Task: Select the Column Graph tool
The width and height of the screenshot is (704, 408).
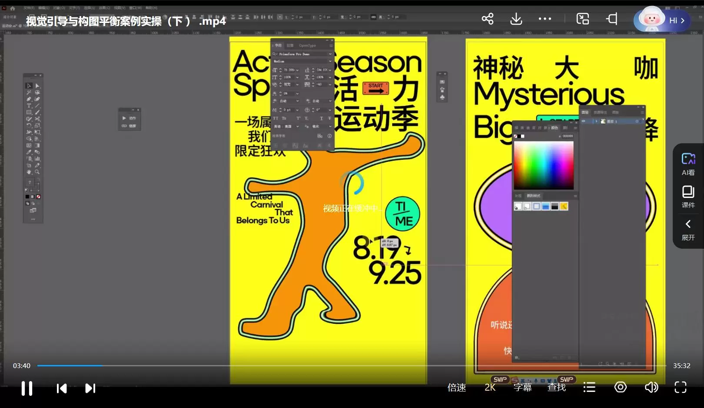Action: click(37, 158)
